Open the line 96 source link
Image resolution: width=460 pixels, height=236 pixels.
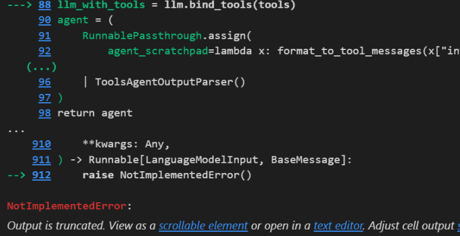tap(45, 82)
